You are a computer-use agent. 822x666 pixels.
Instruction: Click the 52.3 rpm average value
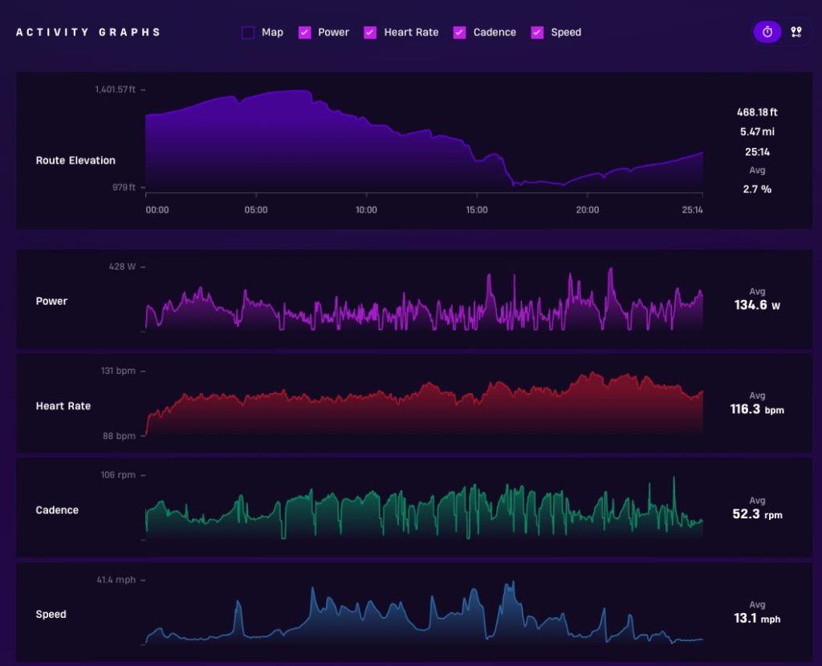[757, 514]
